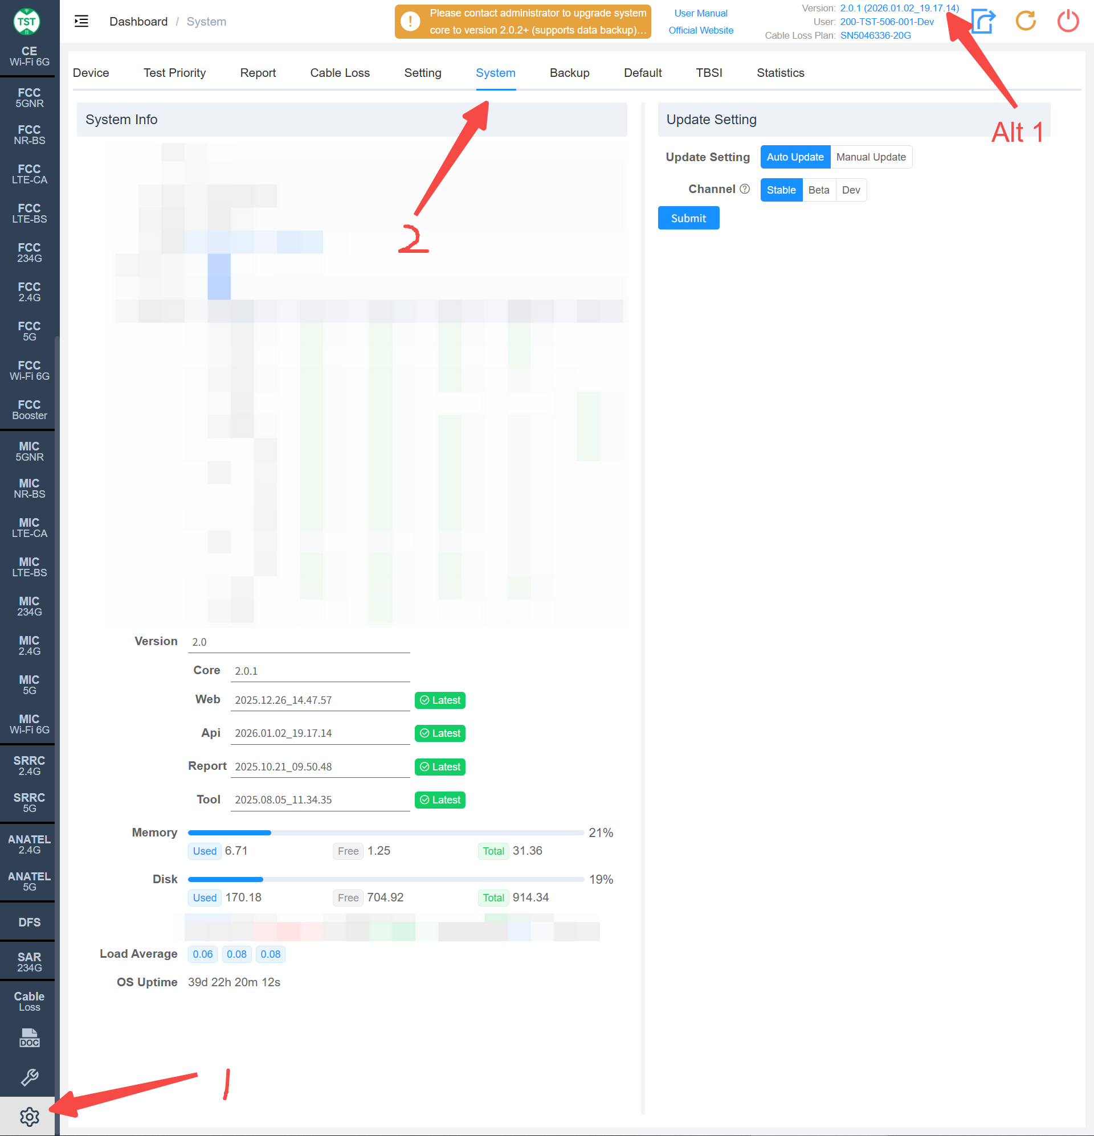Select the Dev channel
Screen dimensions: 1094x1136
[850, 190]
